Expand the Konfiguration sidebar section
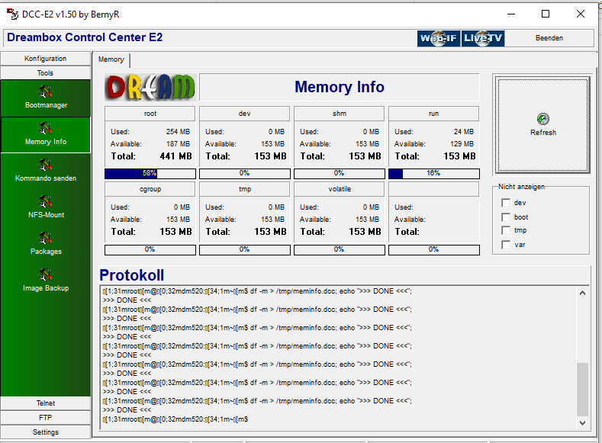The width and height of the screenshot is (602, 443). [x=46, y=59]
